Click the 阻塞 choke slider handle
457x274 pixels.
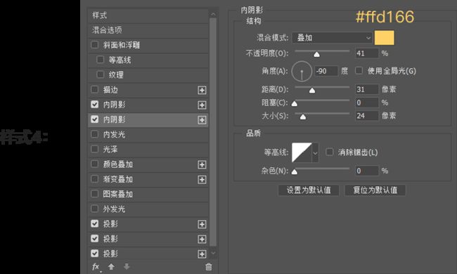click(x=295, y=103)
